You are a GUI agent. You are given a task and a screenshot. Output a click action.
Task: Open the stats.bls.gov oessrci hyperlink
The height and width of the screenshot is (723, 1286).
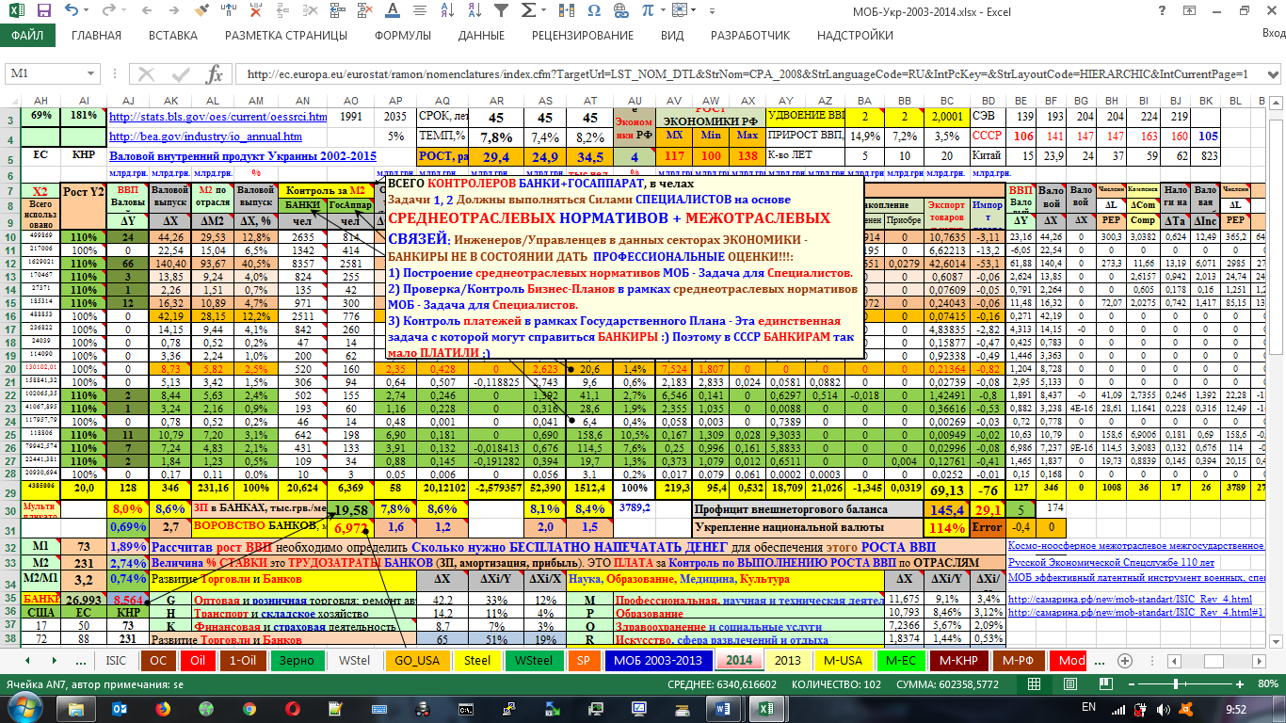[218, 117]
